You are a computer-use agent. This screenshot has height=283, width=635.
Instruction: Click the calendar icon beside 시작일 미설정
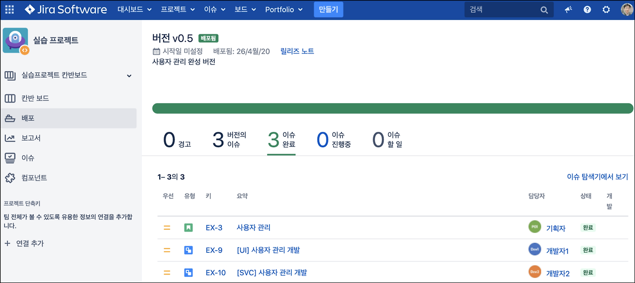[157, 51]
